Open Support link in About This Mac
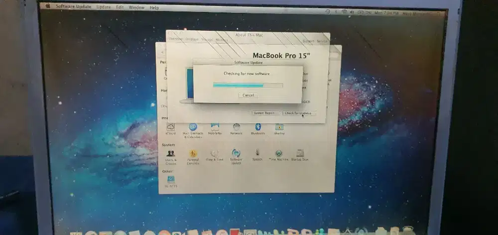 point(308,41)
